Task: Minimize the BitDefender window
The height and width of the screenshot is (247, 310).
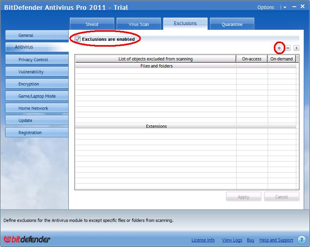Action: 293,7
